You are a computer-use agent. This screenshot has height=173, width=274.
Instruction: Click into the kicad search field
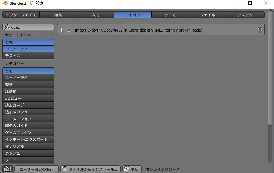tap(28, 27)
